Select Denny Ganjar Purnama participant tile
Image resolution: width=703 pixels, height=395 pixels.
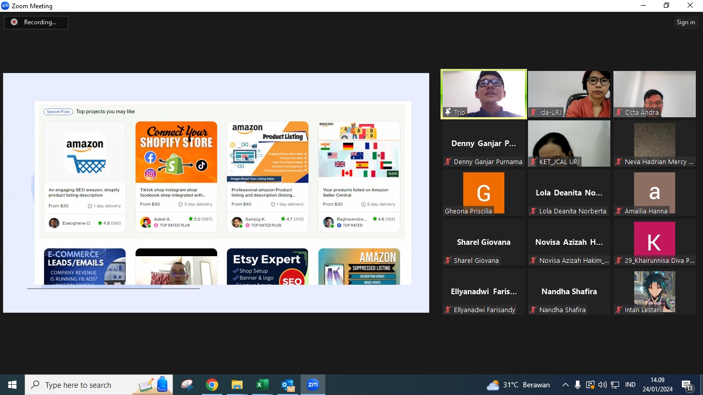click(x=484, y=143)
